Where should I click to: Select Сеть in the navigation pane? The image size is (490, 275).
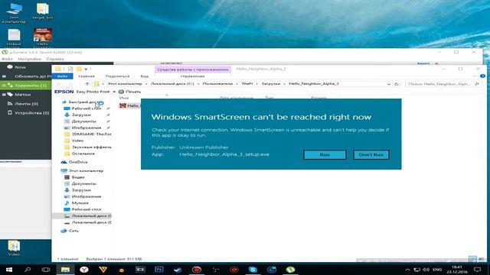pyautogui.click(x=70, y=231)
